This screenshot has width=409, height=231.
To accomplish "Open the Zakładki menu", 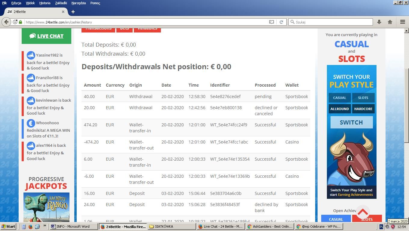I will coord(62,3).
